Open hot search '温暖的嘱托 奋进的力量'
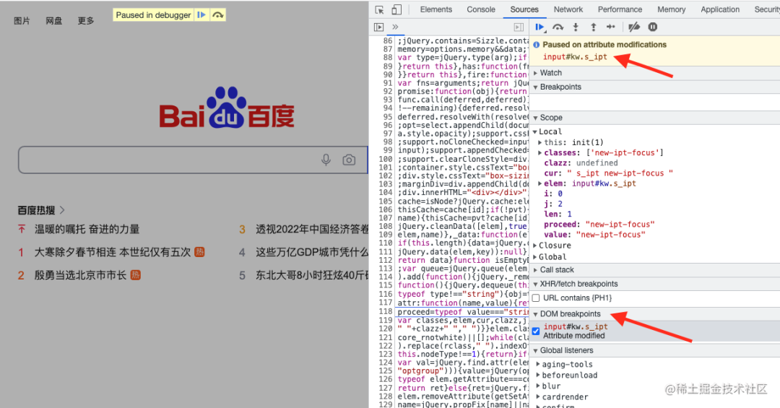780x408 pixels. pos(87,230)
